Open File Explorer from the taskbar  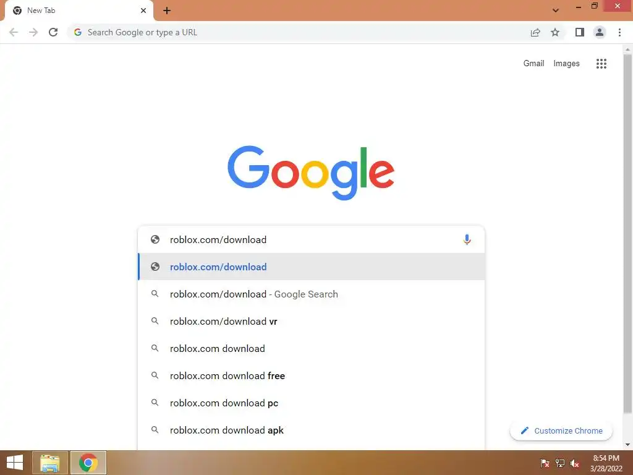(50, 463)
